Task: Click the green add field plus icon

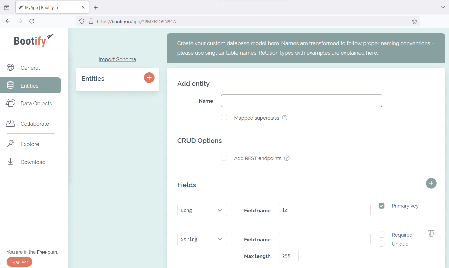Action: [431, 183]
